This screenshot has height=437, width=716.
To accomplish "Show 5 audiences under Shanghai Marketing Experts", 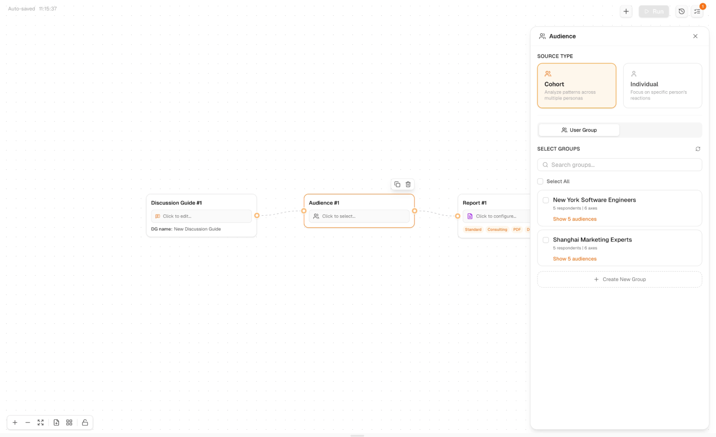I will (x=574, y=259).
